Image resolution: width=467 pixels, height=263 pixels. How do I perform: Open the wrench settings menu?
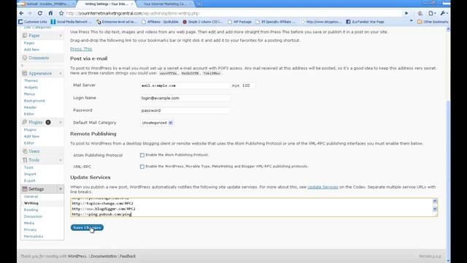pos(444,13)
